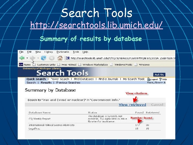
Task: Select the Search sub-navigation link
Action: coord(31,83)
